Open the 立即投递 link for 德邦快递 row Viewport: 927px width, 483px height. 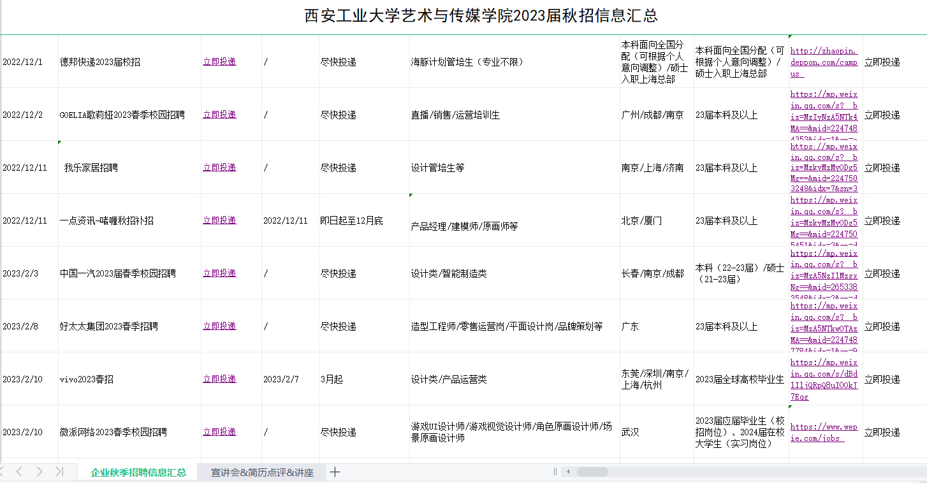pyautogui.click(x=219, y=62)
